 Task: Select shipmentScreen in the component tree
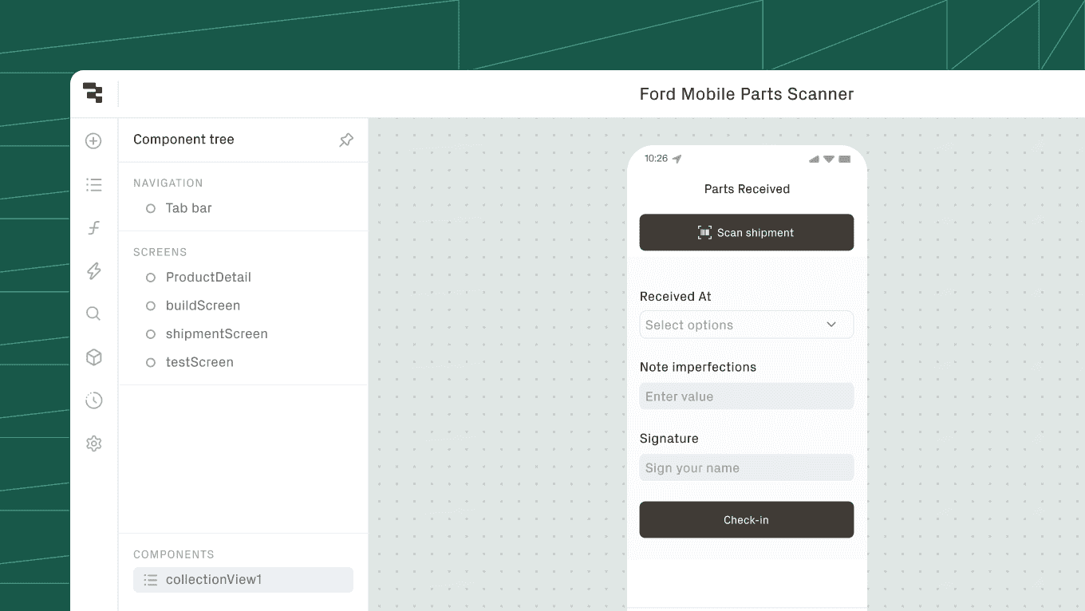click(215, 333)
